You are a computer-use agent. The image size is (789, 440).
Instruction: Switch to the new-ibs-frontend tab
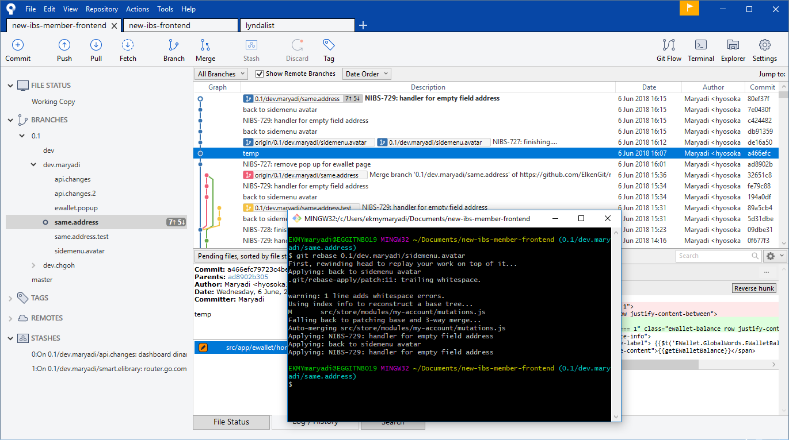click(180, 25)
